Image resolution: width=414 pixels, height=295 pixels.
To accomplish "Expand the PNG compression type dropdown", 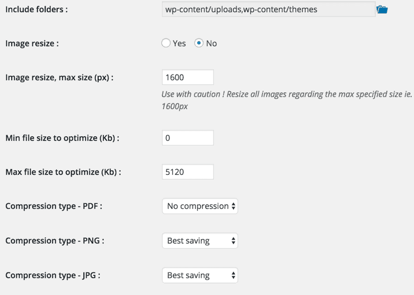I will (200, 241).
